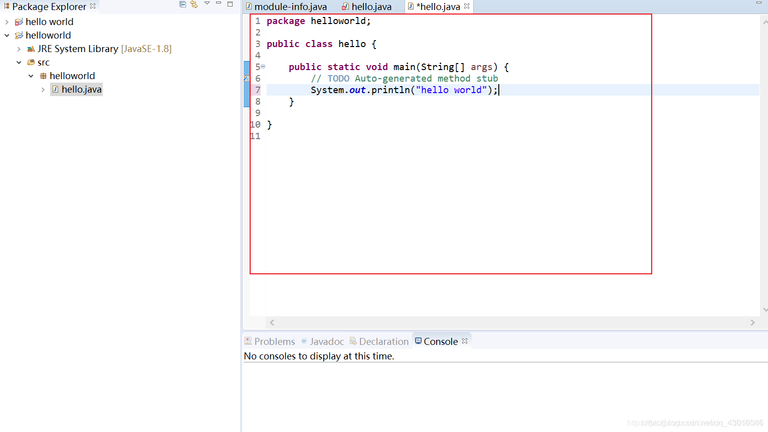Screen dimensions: 768x432
Task: Click the editor vertical scrollbar down arrow
Action: [765, 310]
